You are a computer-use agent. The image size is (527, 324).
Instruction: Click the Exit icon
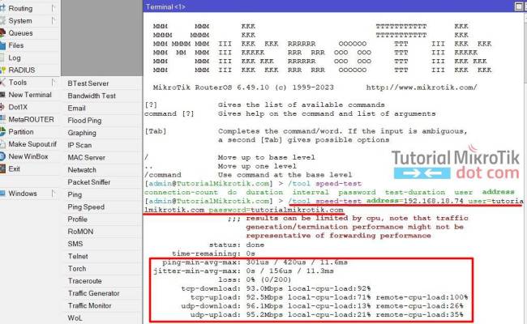2,168
